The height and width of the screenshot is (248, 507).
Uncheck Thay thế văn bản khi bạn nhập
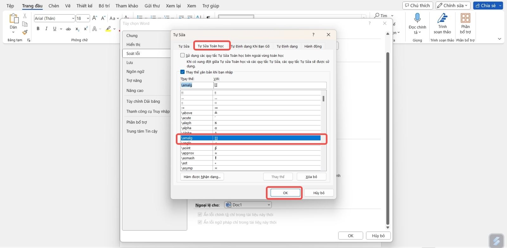[183, 72]
